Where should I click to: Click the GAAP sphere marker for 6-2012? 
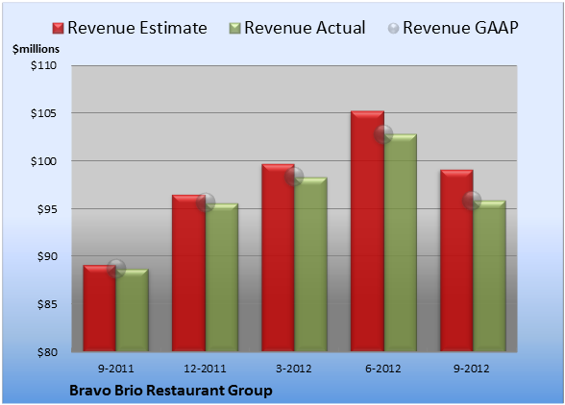pyautogui.click(x=383, y=134)
